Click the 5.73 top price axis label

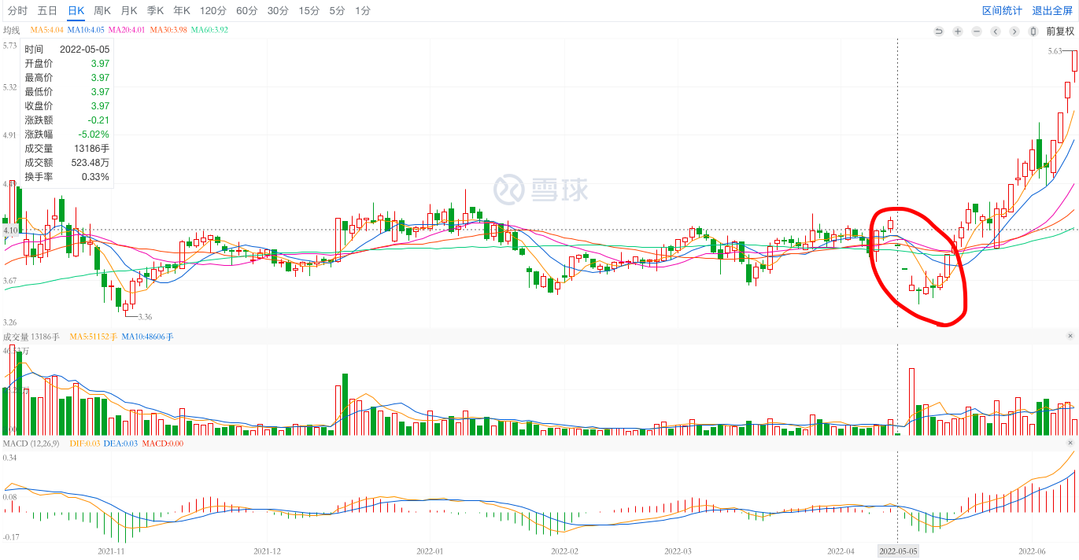click(10, 46)
